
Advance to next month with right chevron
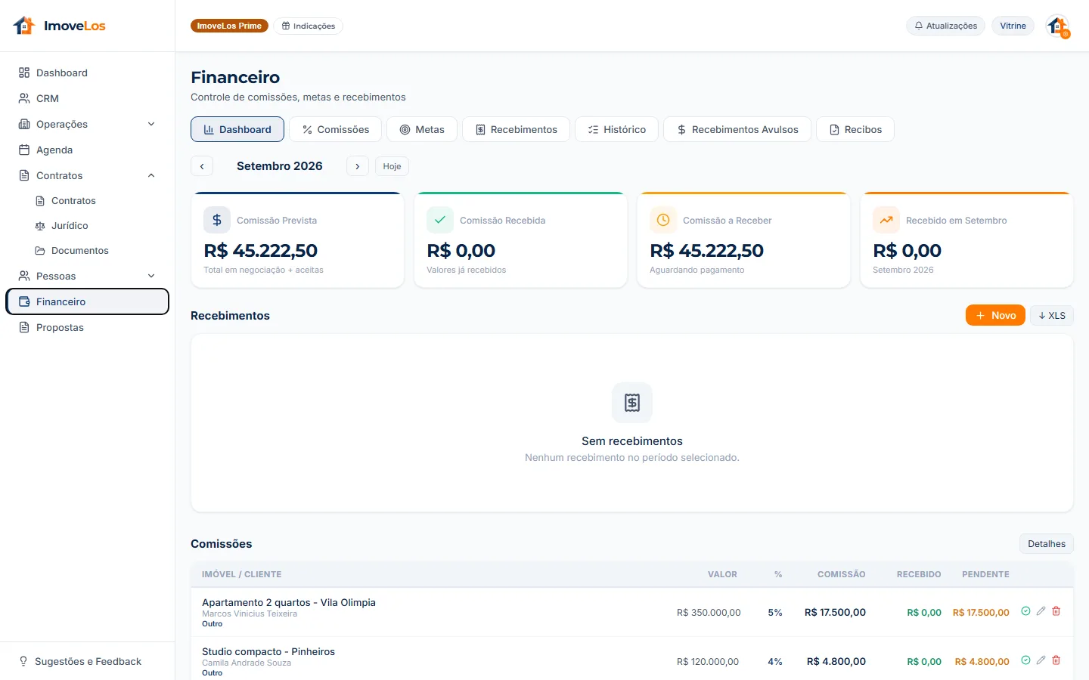point(358,166)
